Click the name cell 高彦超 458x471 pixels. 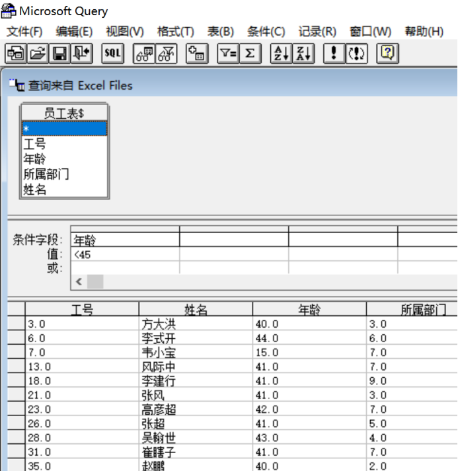coord(196,409)
